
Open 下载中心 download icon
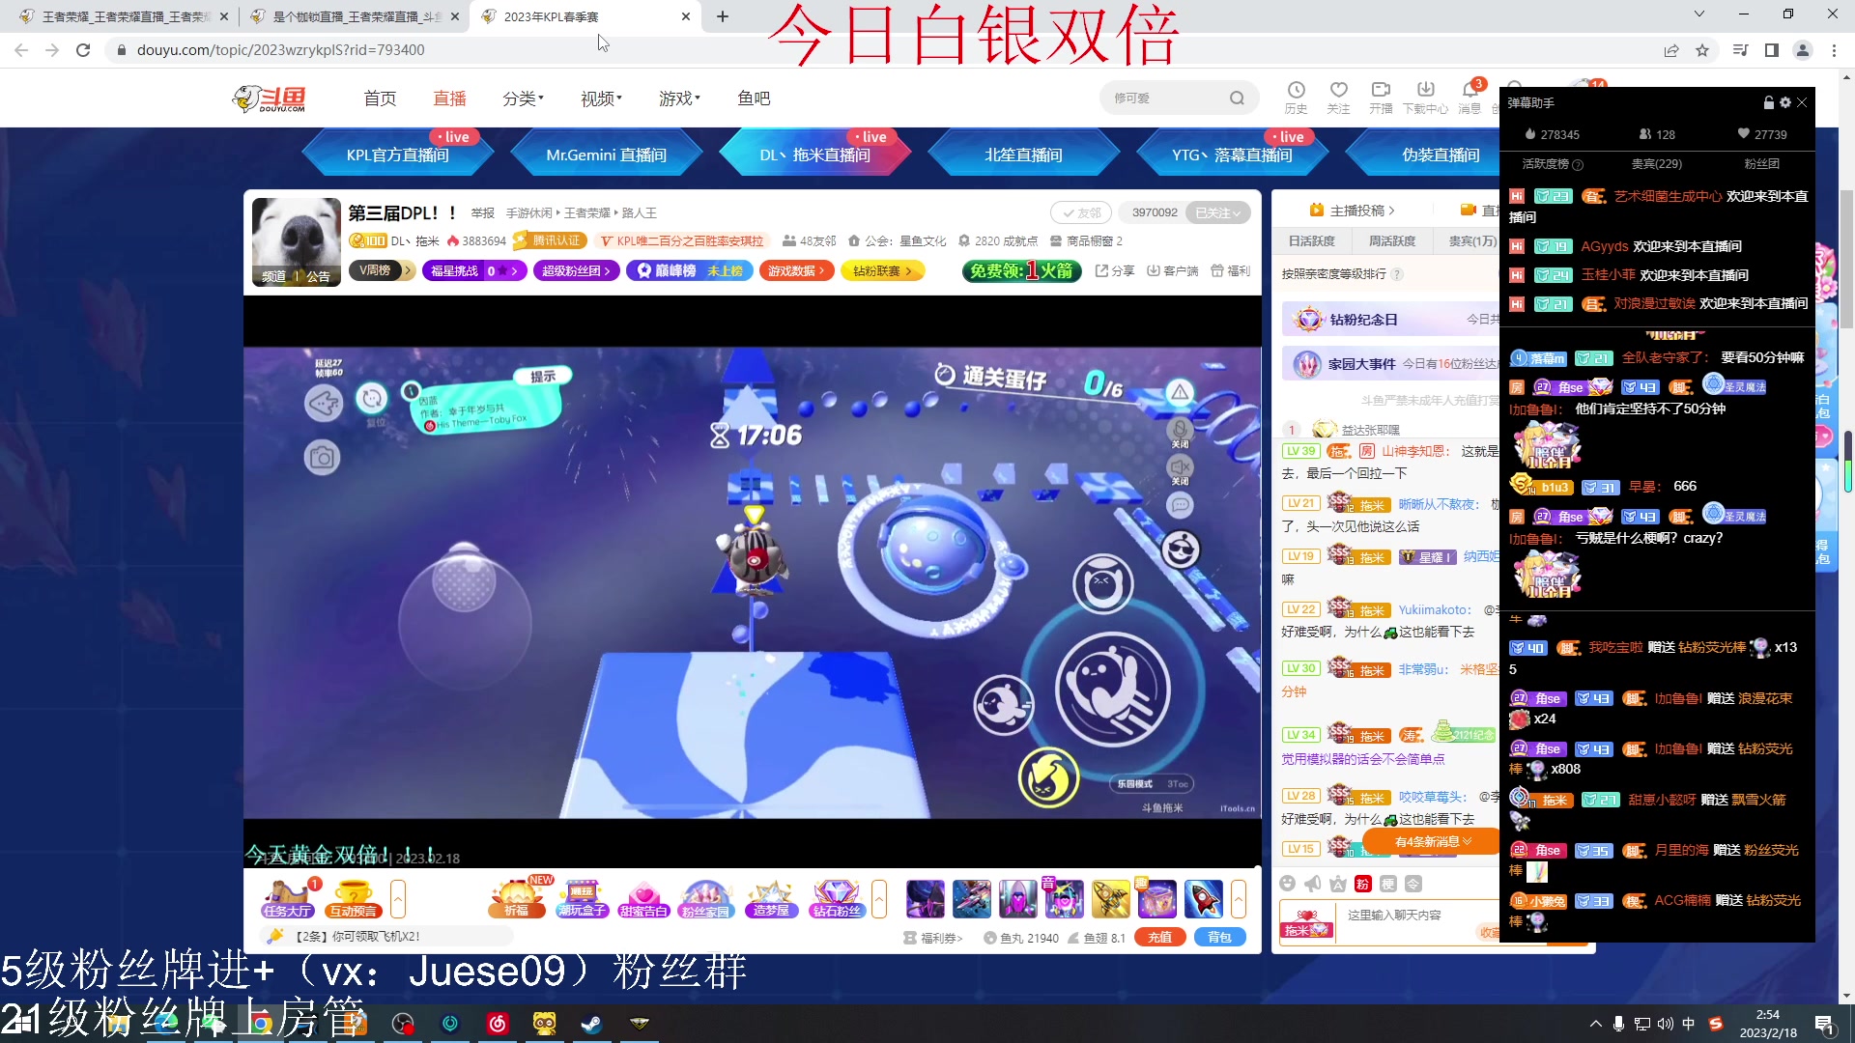tap(1425, 97)
